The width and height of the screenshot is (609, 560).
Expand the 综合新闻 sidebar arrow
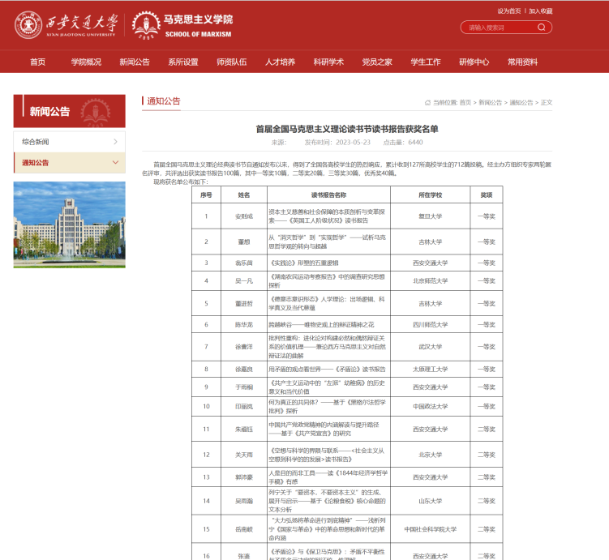115,142
